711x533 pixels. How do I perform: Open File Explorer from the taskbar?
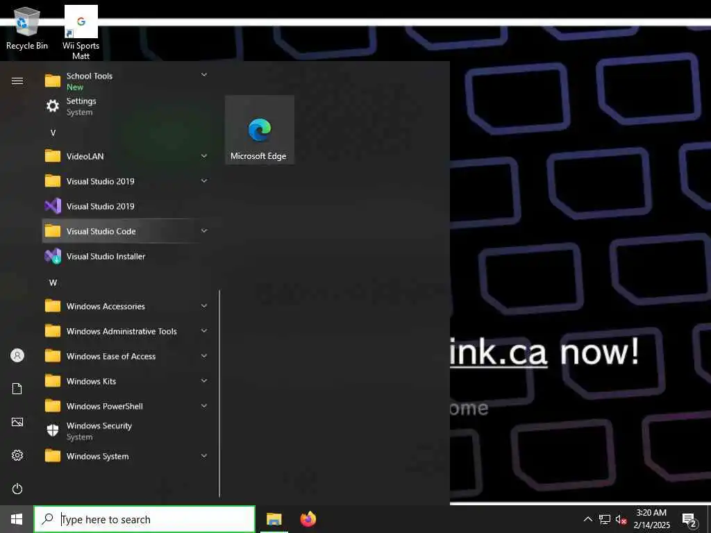pos(274,519)
